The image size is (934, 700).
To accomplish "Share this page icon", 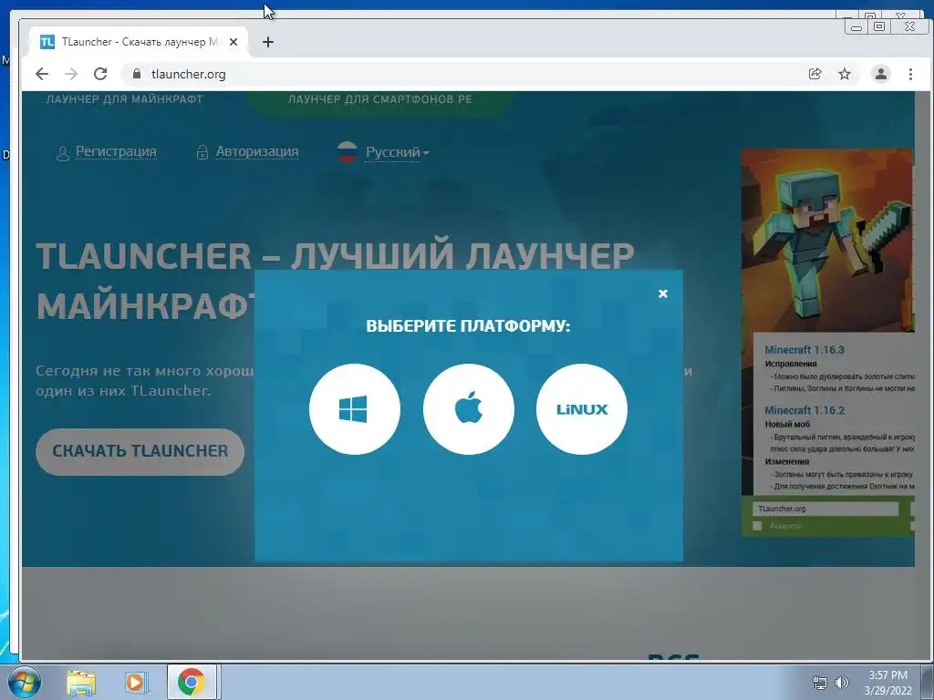I will click(815, 74).
